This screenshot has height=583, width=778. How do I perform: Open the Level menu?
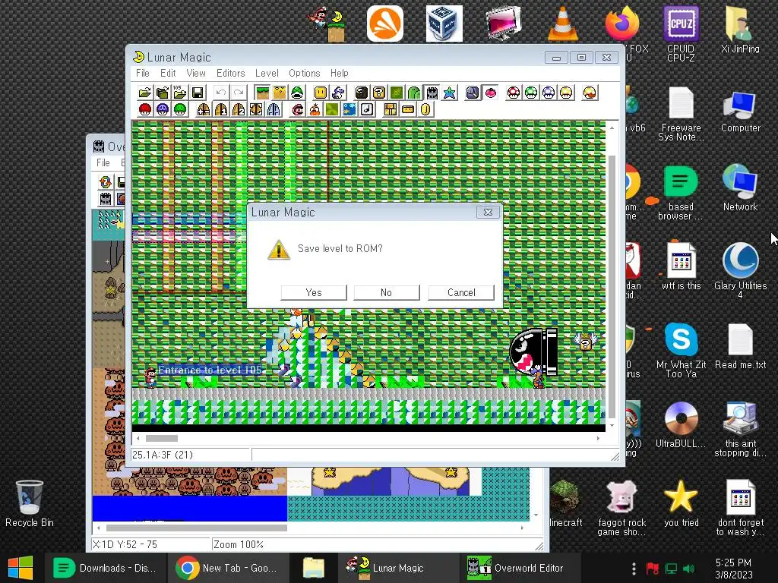[267, 73]
